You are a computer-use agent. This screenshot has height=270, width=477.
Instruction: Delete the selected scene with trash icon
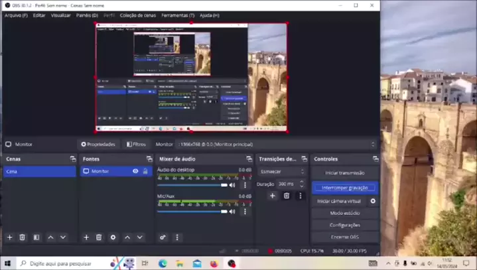[22, 237]
